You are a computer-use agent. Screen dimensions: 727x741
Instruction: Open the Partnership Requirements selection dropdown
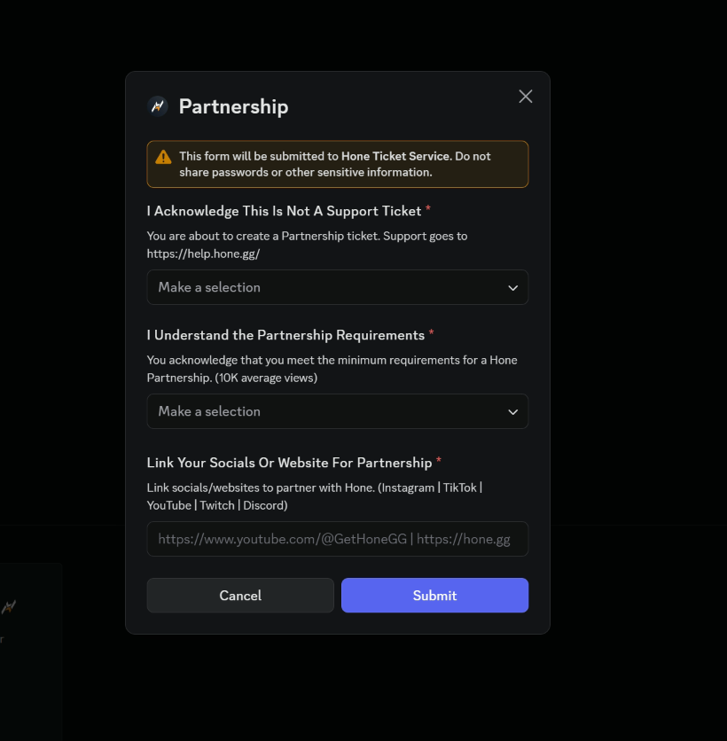click(338, 411)
